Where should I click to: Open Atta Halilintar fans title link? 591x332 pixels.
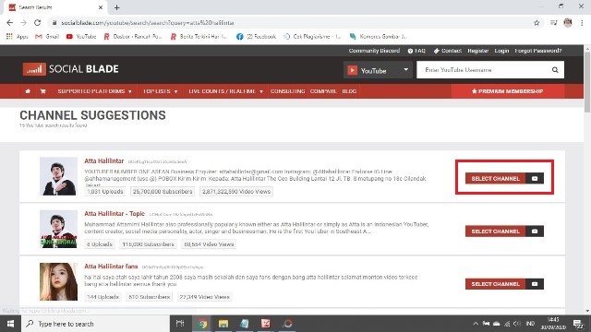coord(111,267)
